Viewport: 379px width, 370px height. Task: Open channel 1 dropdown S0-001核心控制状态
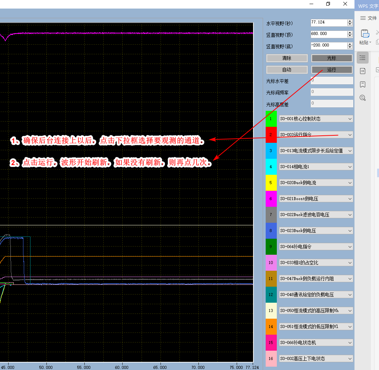click(x=316, y=119)
